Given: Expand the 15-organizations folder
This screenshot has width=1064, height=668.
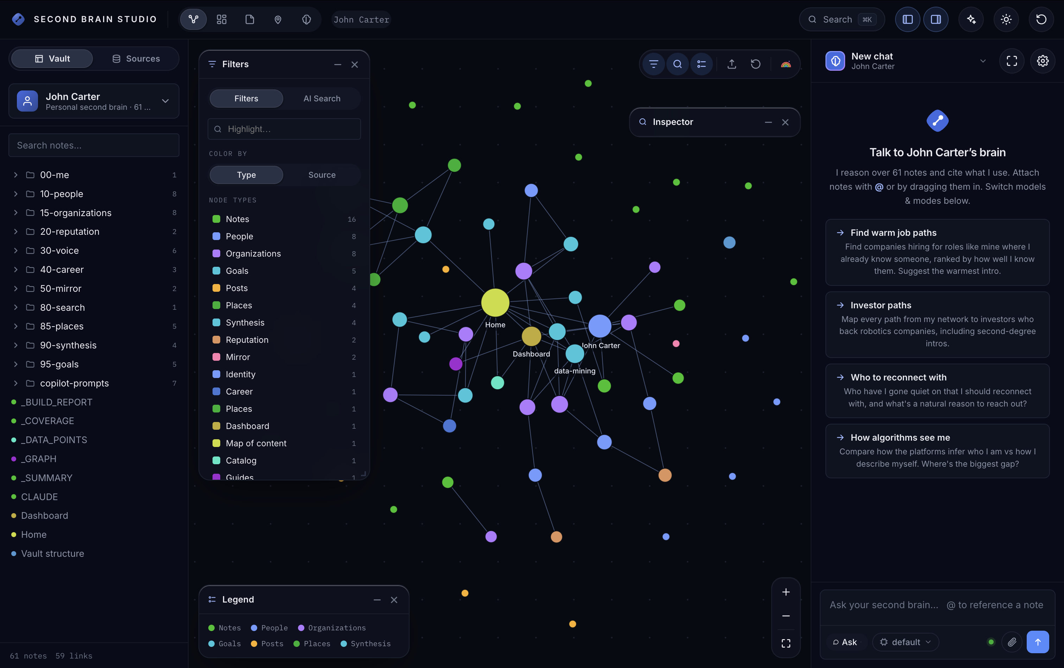Looking at the screenshot, I should tap(15, 213).
